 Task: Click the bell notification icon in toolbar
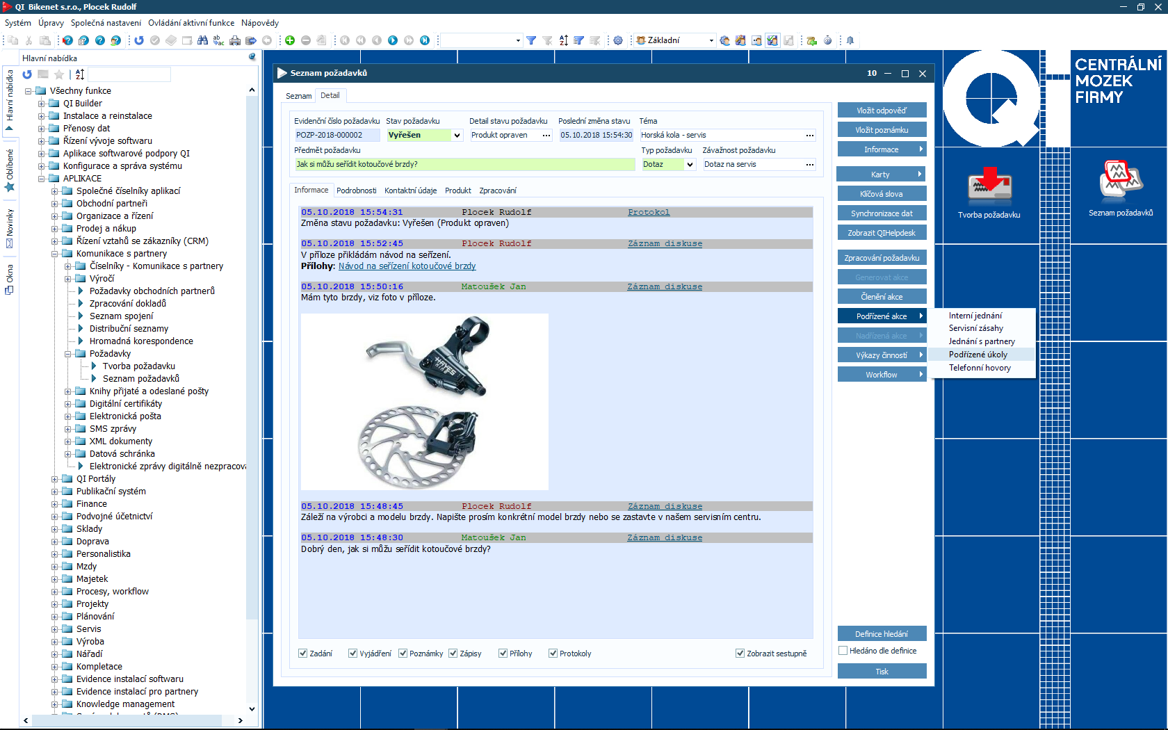coord(850,40)
